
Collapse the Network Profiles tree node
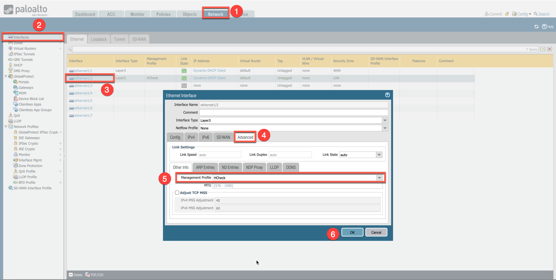click(x=6, y=127)
